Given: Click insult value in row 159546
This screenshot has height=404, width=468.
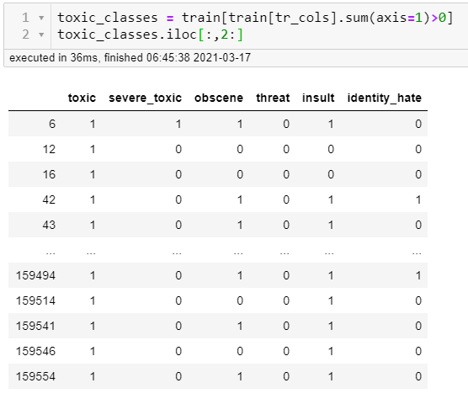Looking at the screenshot, I should click(331, 351).
